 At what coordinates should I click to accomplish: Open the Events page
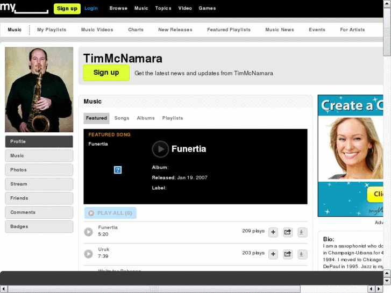coord(317,30)
